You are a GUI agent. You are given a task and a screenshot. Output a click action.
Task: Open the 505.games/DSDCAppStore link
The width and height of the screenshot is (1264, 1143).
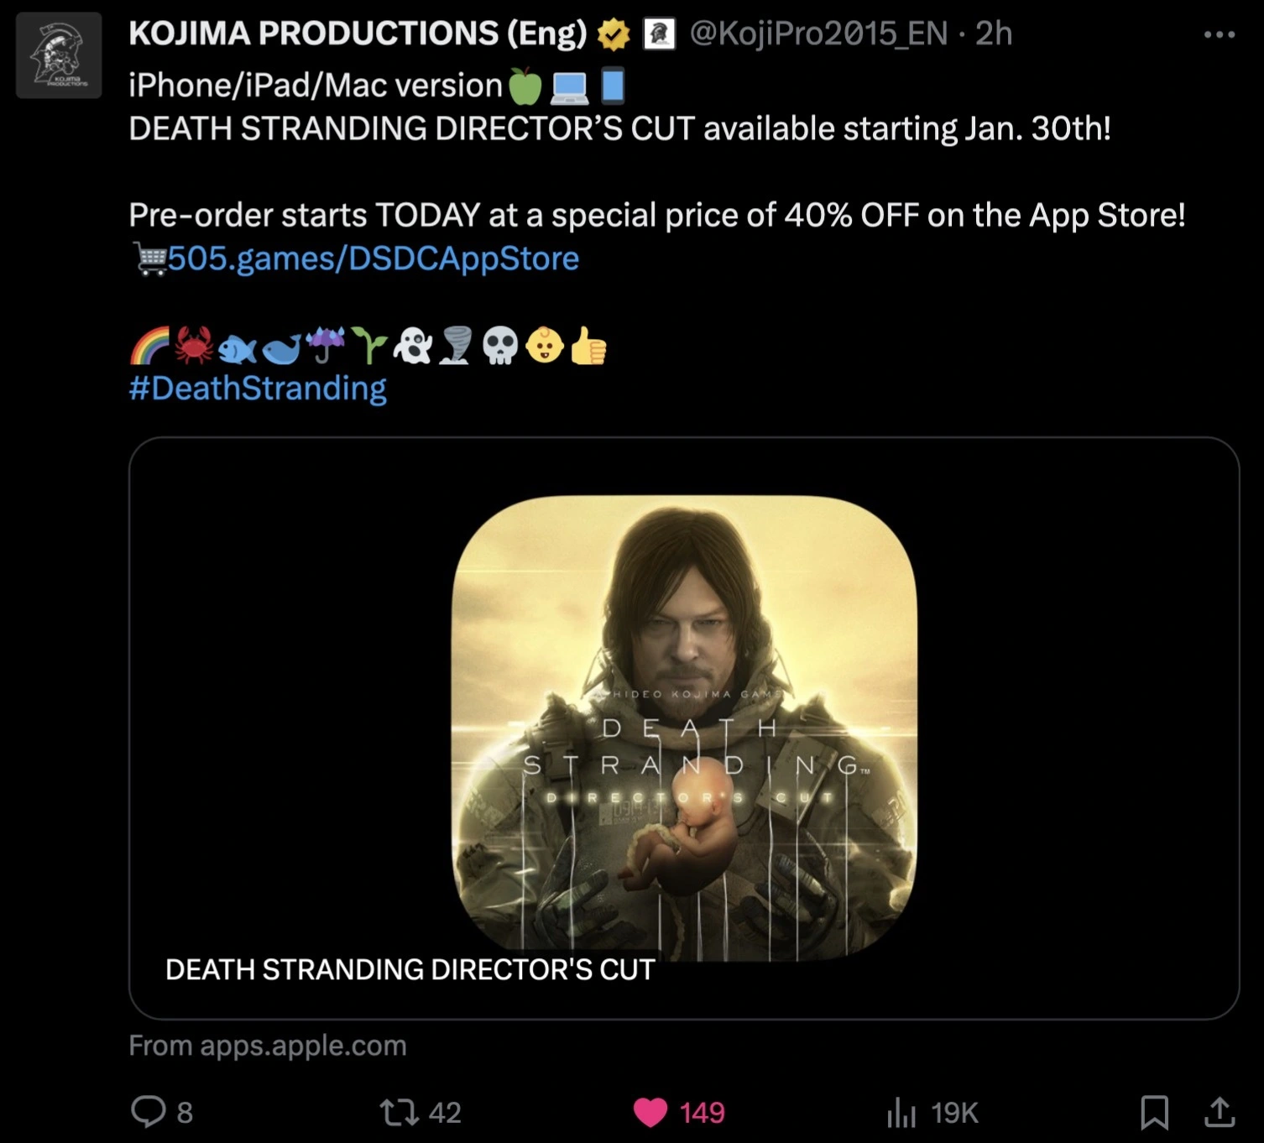pyautogui.click(x=373, y=258)
